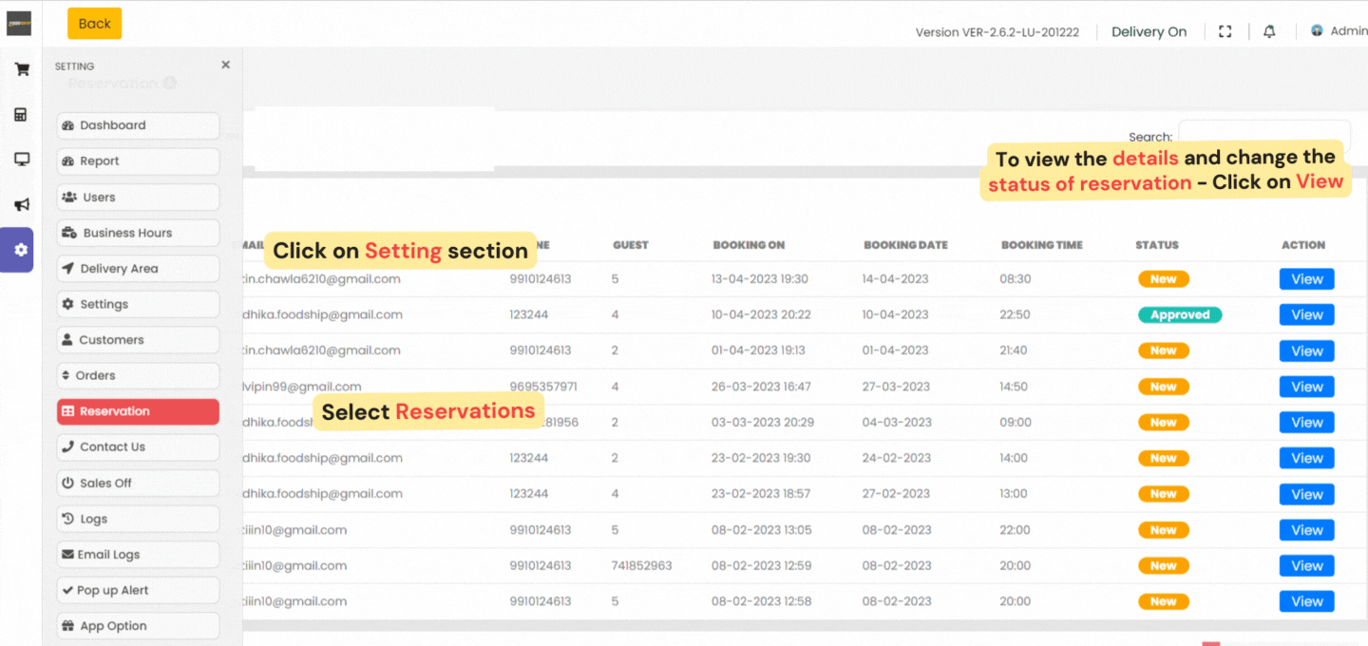Click the ACTION column header
Screen dimensions: 1368x646
1302,245
